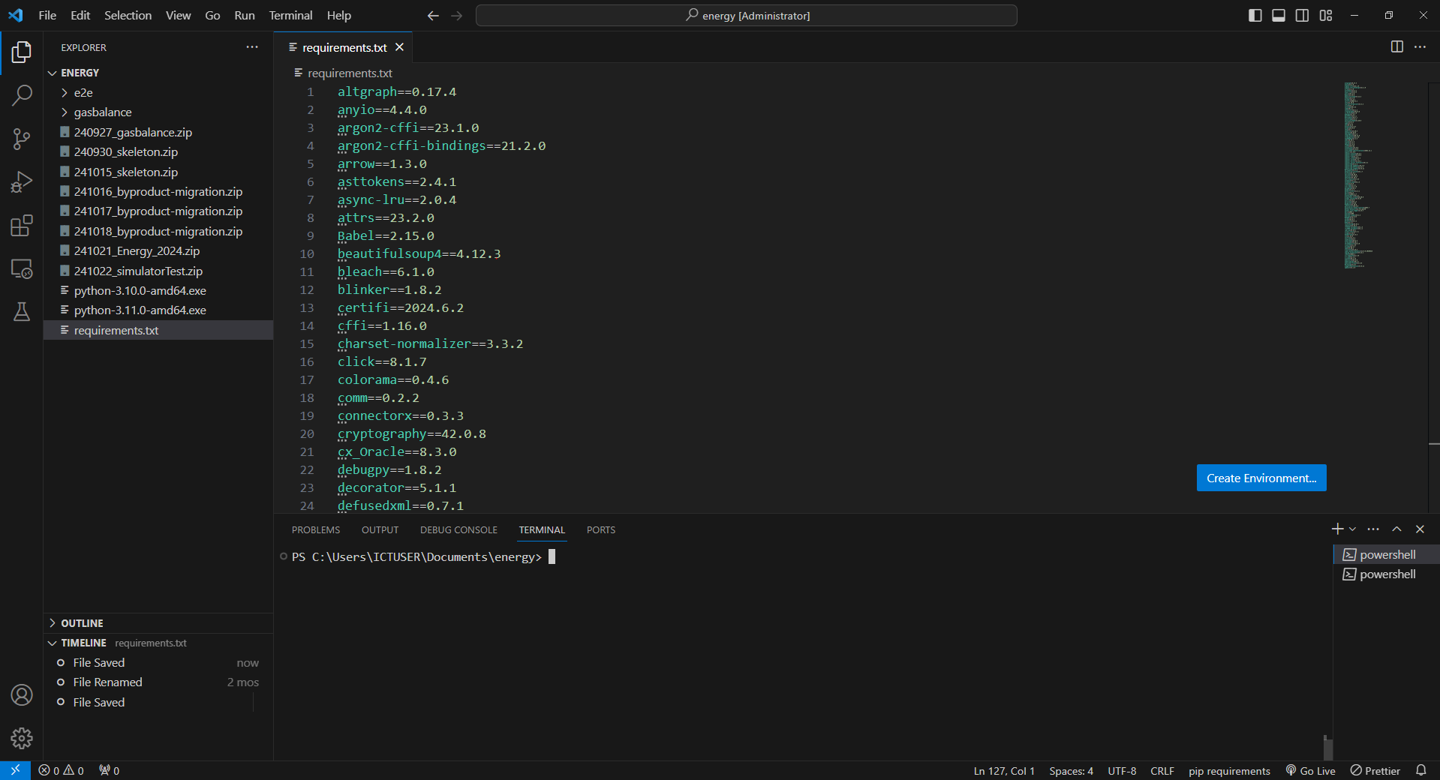
Task: Expand the e2e folder
Action: point(158,92)
